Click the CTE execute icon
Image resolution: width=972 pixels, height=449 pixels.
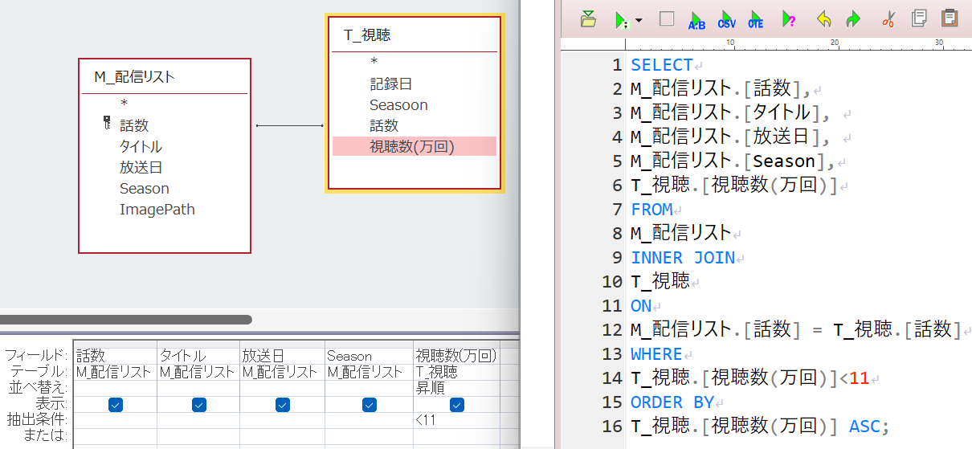(756, 20)
